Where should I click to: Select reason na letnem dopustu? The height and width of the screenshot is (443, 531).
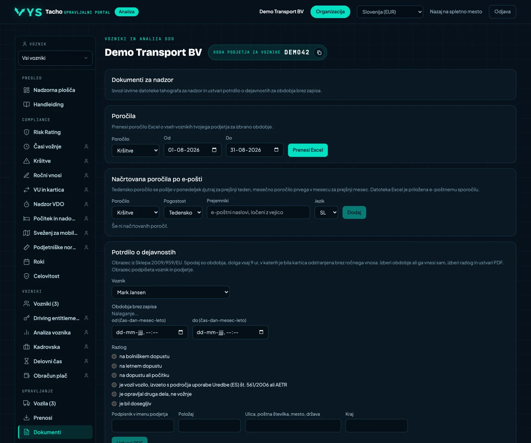[x=114, y=366]
